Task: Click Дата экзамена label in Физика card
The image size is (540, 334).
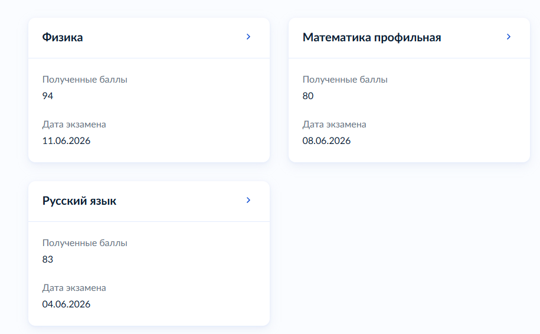Action: pos(74,125)
